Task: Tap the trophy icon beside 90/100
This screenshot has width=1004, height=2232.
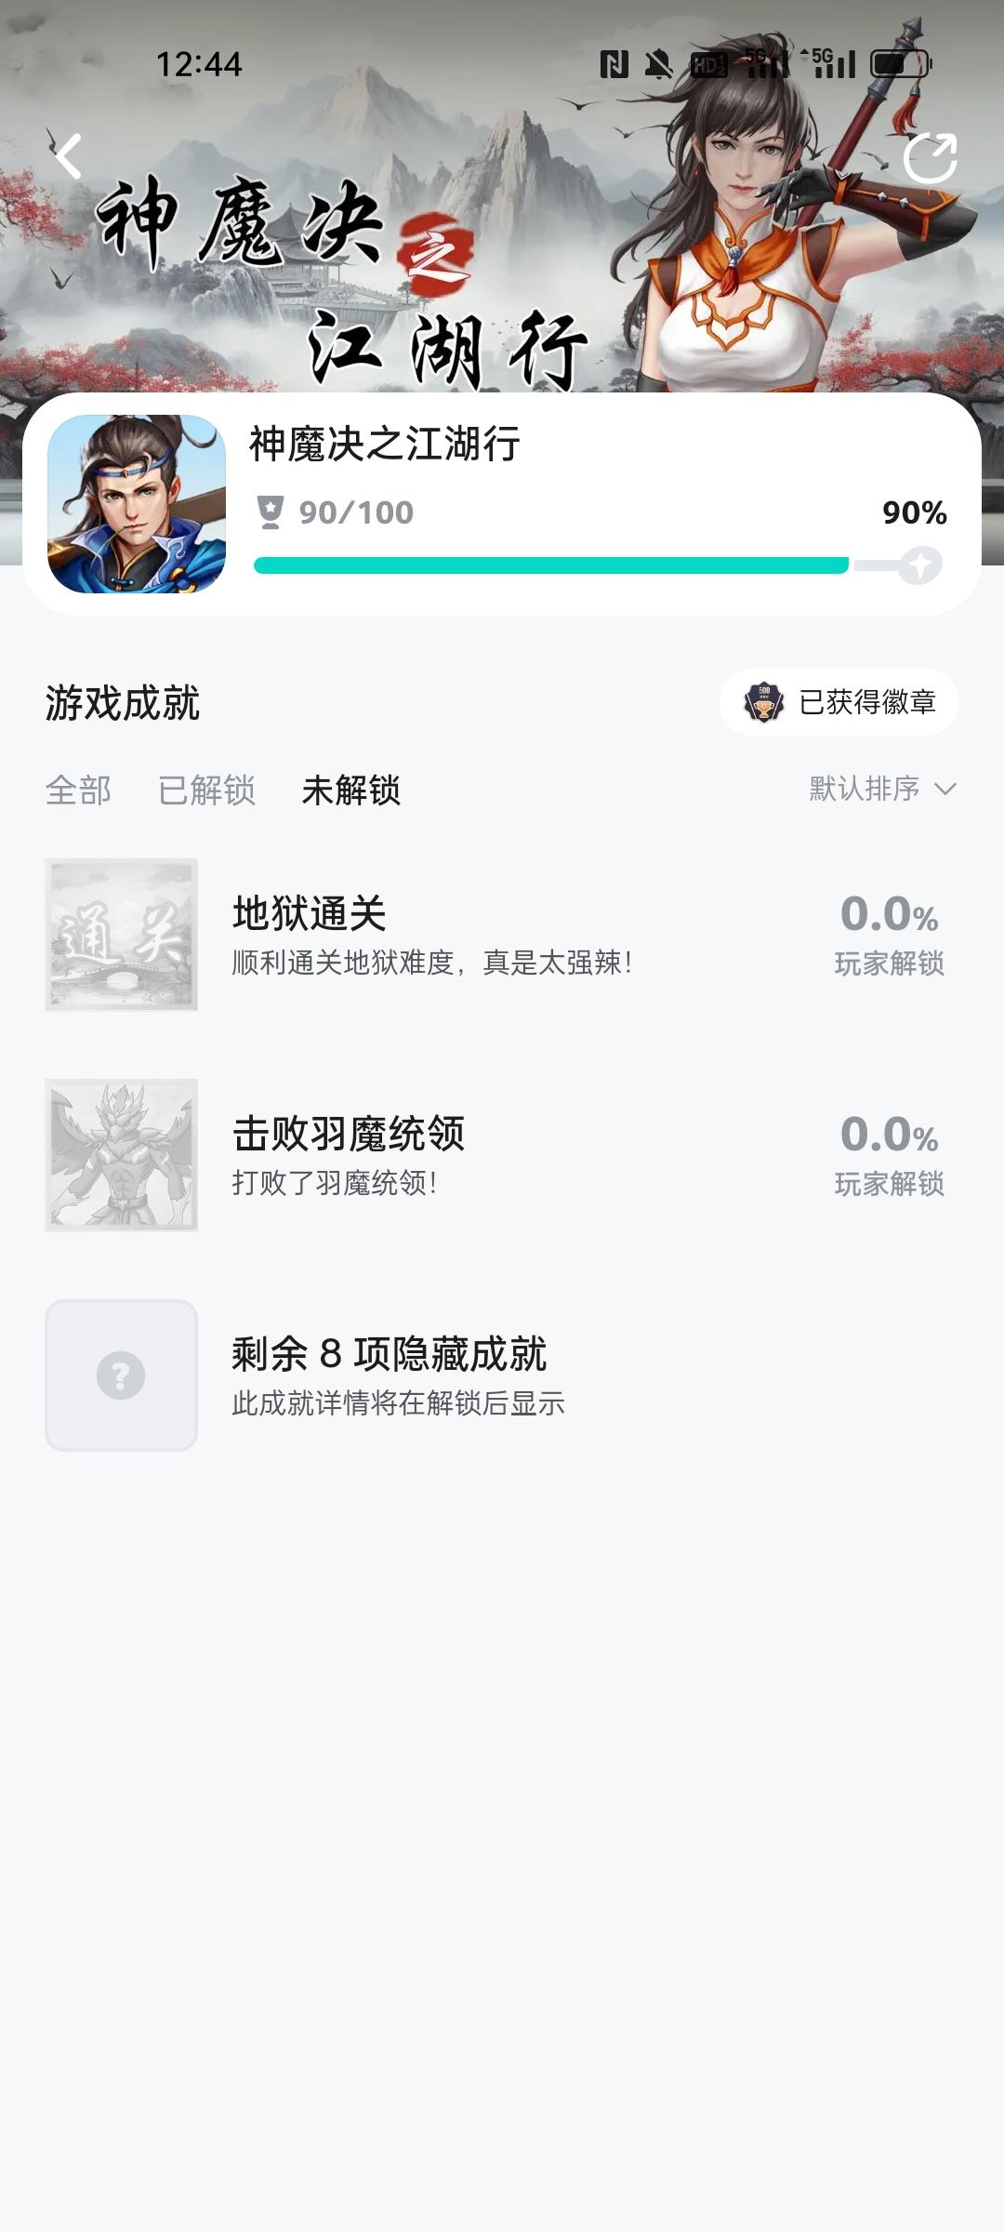Action: (x=270, y=512)
